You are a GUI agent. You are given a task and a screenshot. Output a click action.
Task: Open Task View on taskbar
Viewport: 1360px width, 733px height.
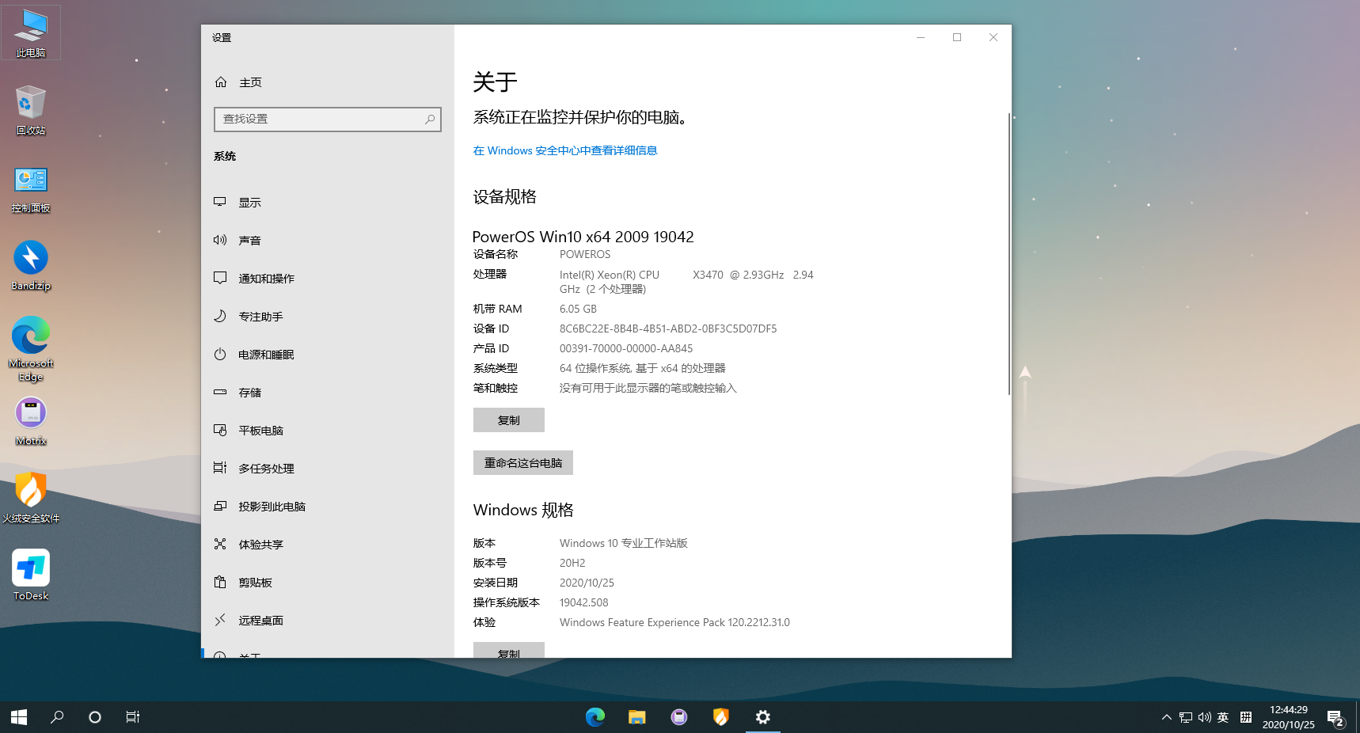[x=133, y=717]
